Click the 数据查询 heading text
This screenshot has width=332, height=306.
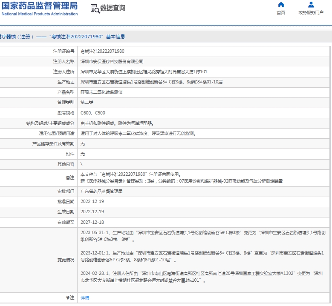click(x=113, y=8)
